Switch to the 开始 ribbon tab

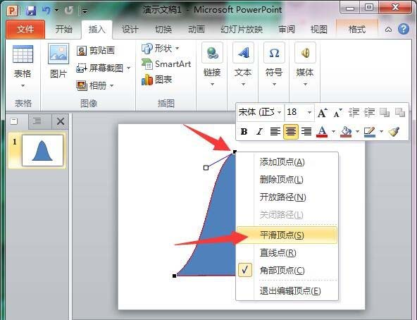point(64,29)
